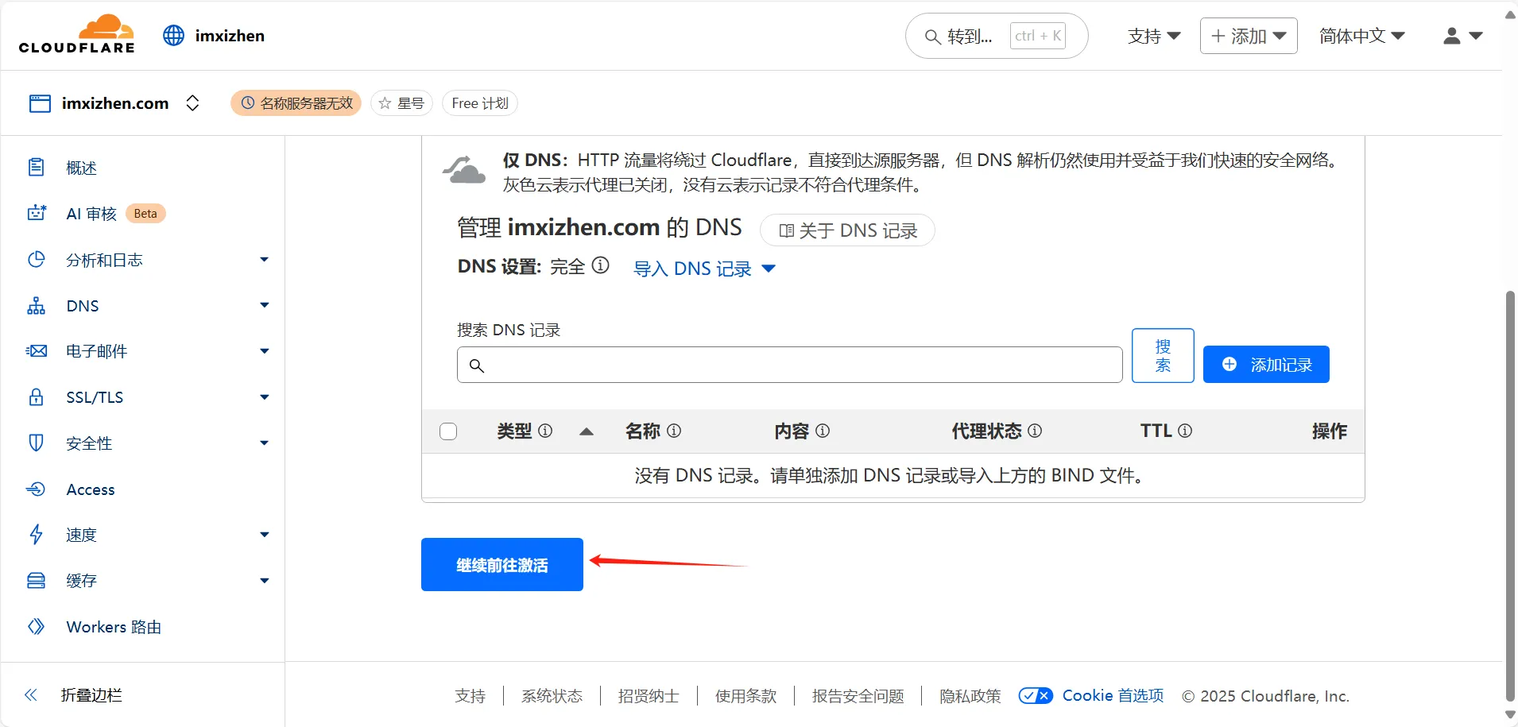Screen dimensions: 1518x727
Task: Click the info icon beside 代理状态 column
Action: [1035, 431]
